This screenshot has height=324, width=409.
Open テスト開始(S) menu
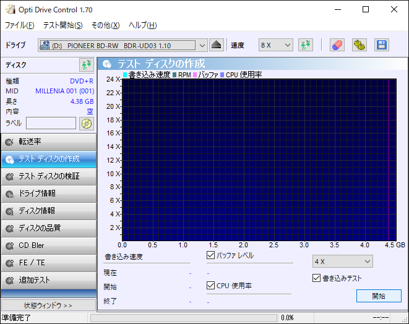[x=63, y=25]
